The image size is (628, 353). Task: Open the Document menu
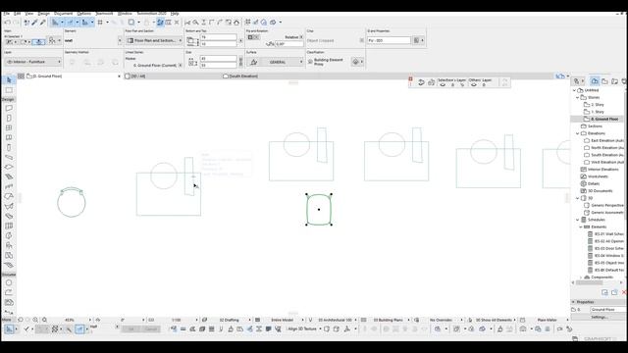[x=63, y=14]
